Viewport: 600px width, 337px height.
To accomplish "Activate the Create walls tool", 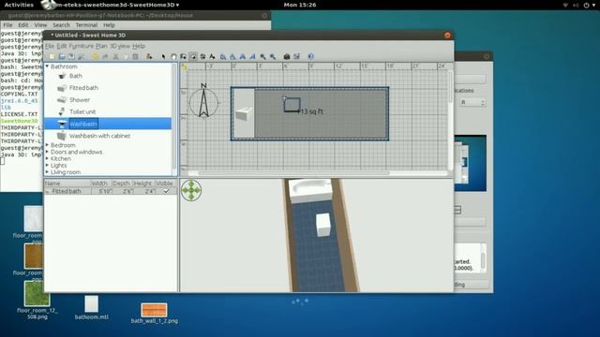I will click(x=184, y=56).
